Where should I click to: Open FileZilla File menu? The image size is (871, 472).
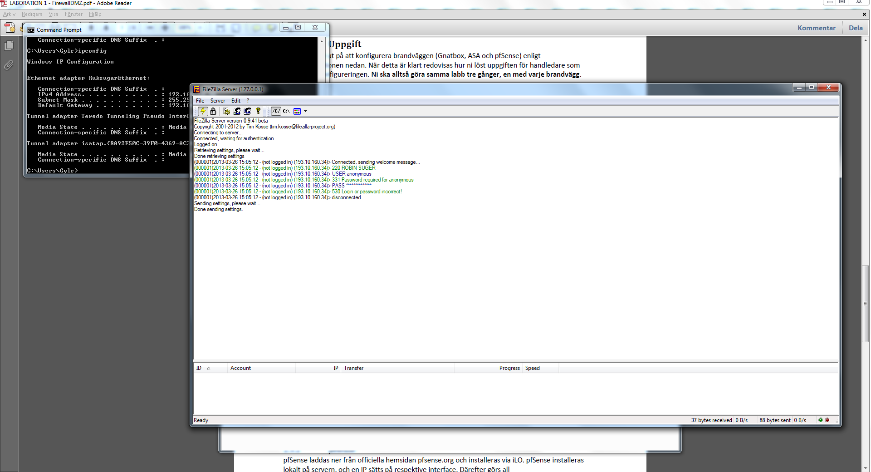tap(200, 101)
